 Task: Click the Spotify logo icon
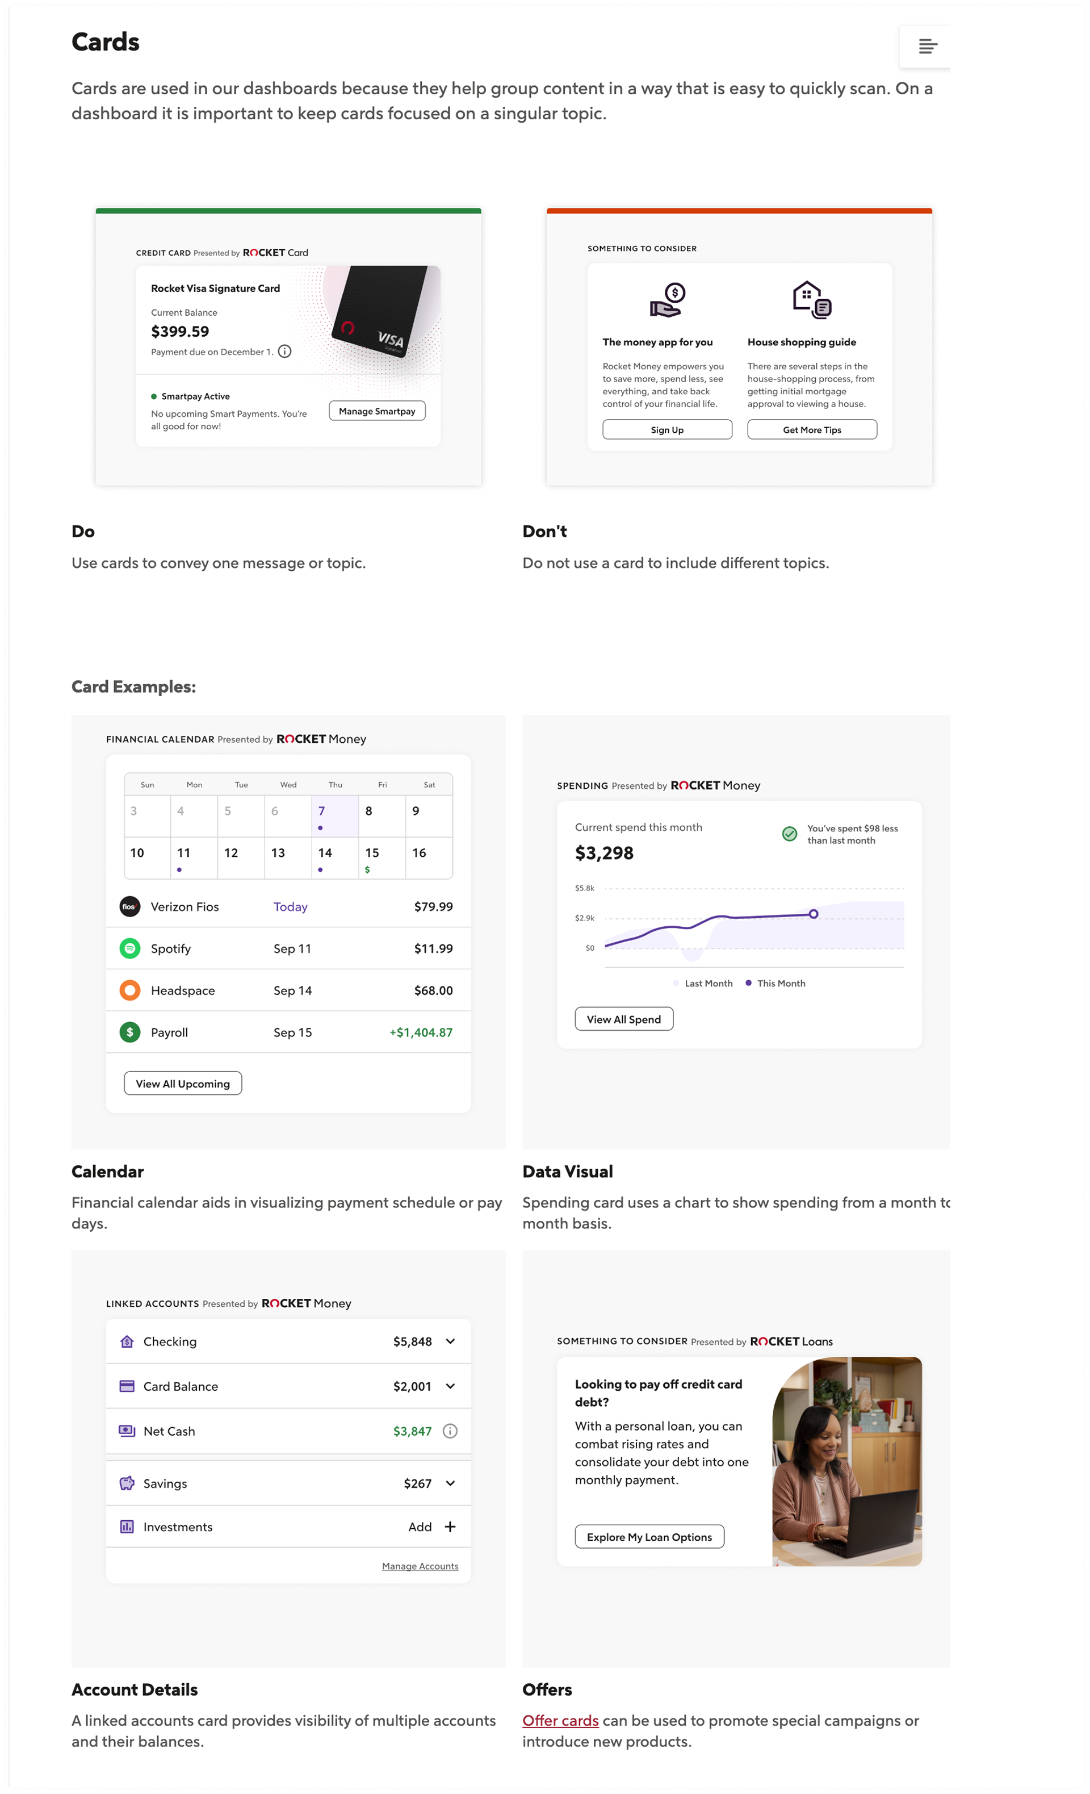129,948
